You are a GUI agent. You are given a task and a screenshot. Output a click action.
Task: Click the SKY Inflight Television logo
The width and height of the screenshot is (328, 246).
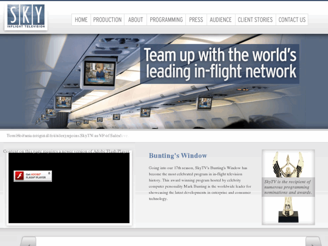click(x=26, y=16)
